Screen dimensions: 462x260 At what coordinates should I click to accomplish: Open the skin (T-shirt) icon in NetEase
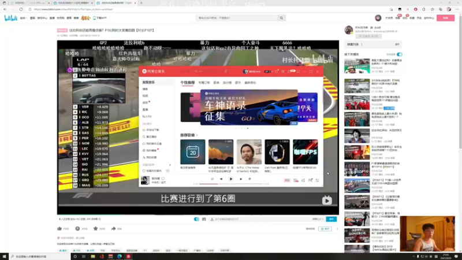(277, 71)
